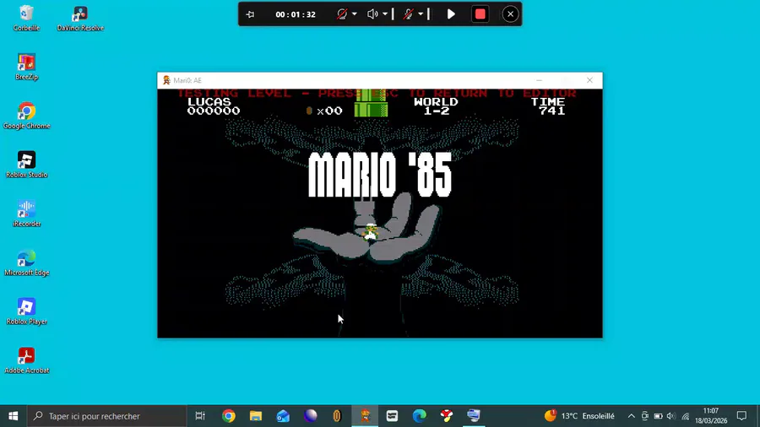Adjust the microphone level bar

tap(428, 14)
